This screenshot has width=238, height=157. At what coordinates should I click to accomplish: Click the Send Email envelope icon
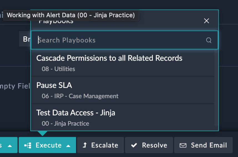183,145
